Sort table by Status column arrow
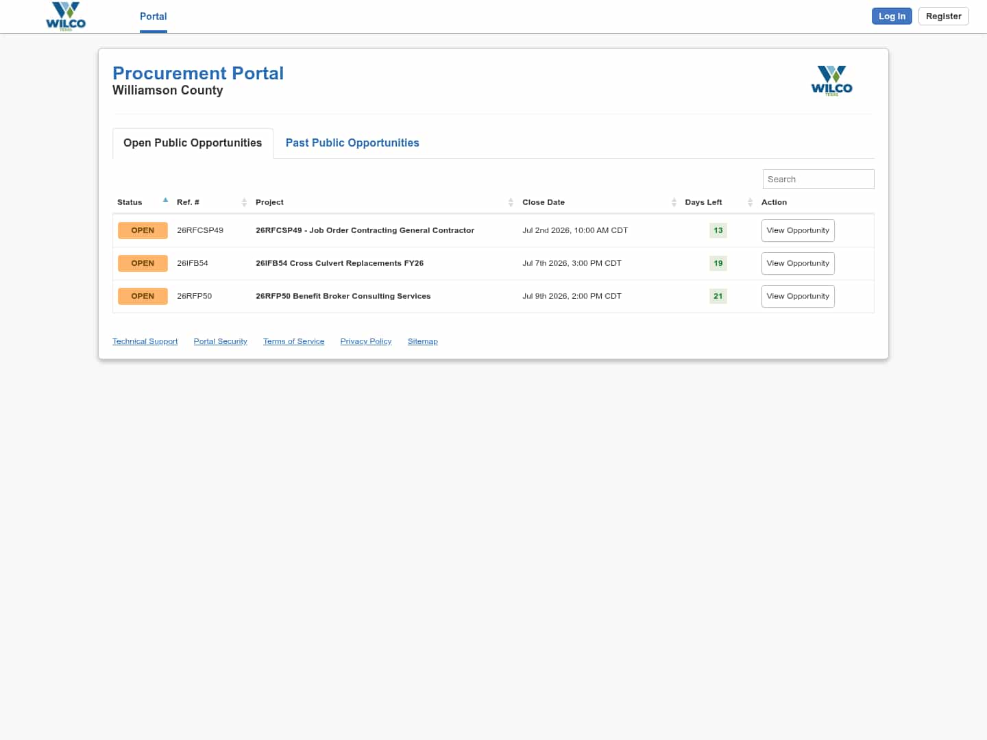 (165, 201)
